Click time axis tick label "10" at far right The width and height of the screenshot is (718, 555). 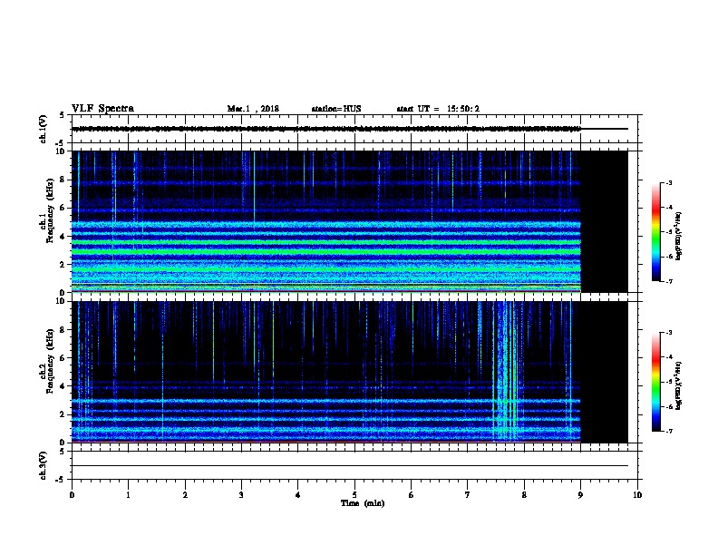pos(637,495)
